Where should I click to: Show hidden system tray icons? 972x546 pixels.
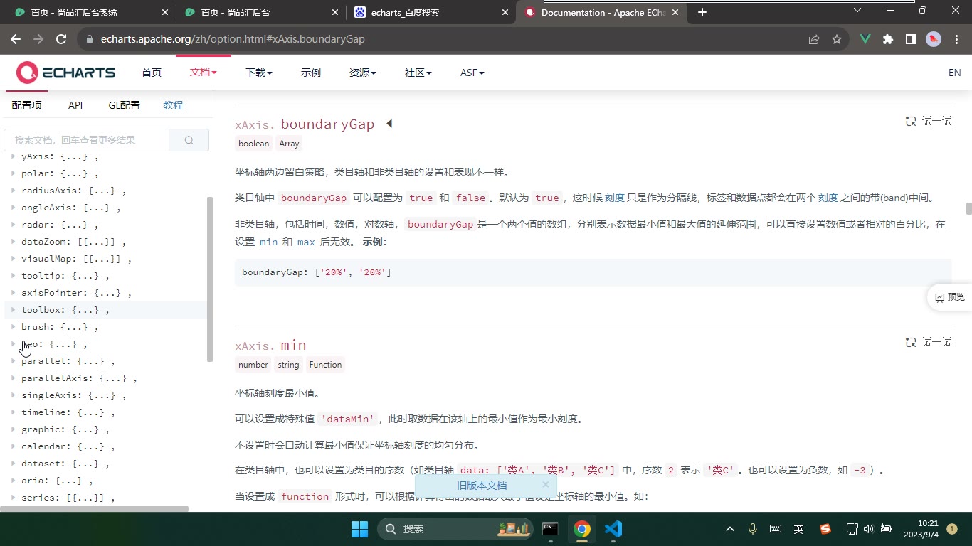coord(730,529)
